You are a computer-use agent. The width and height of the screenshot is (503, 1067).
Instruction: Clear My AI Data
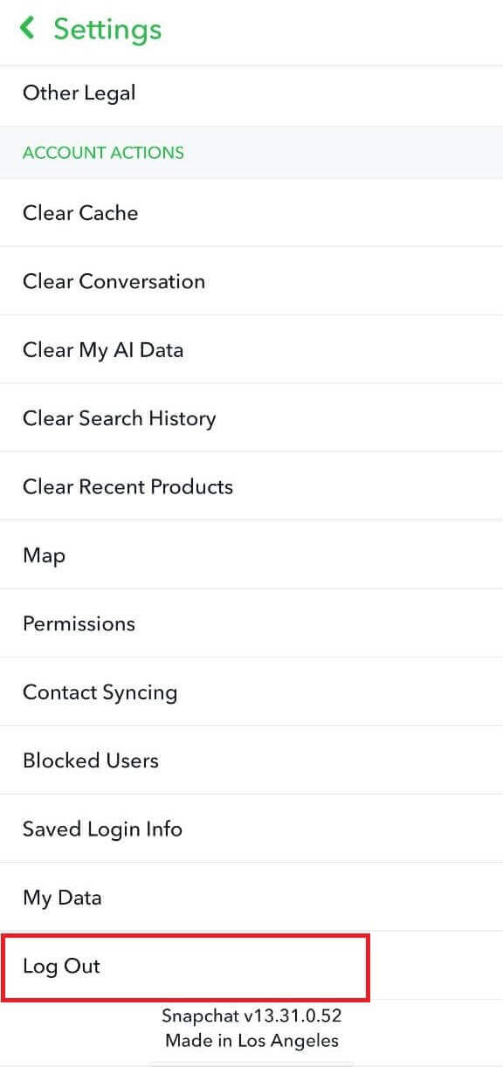click(103, 349)
